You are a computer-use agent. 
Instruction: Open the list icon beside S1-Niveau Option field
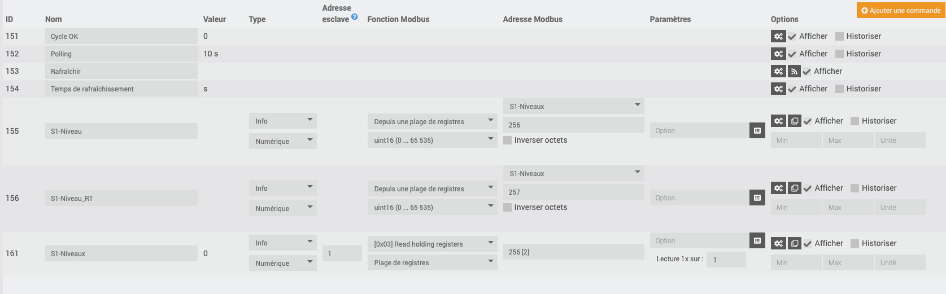click(757, 130)
